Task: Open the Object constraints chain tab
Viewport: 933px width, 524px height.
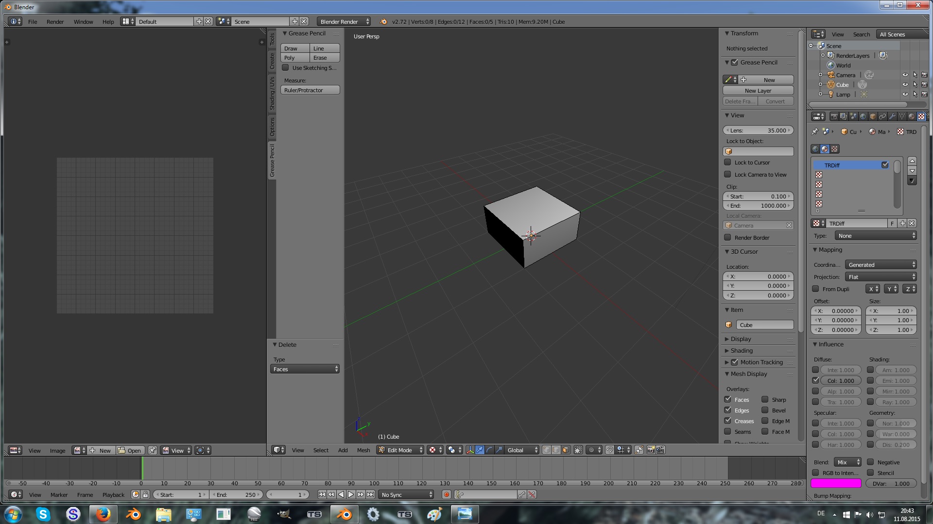Action: (882, 116)
